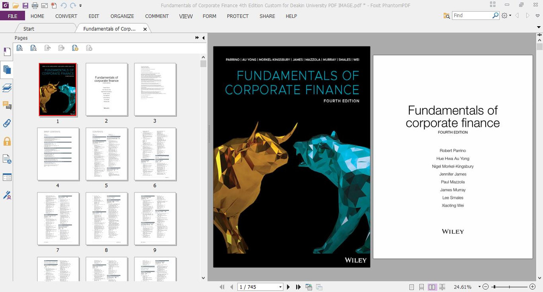Image resolution: width=543 pixels, height=292 pixels.
Task: Open the Attachments paperclip icon in sidebar
Action: coord(7,123)
